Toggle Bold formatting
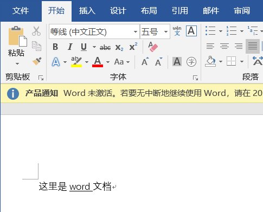Screen dimensions: 263x212 (55, 47)
